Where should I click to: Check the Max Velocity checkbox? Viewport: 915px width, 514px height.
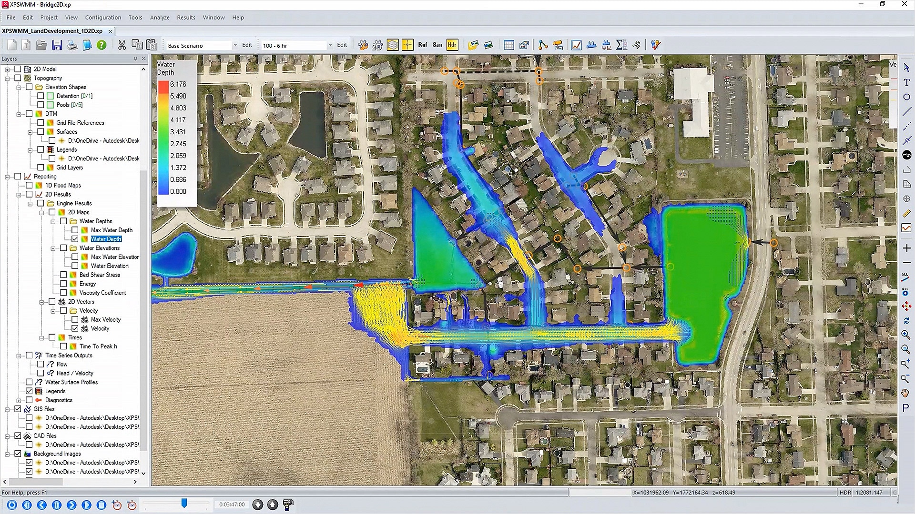75,319
